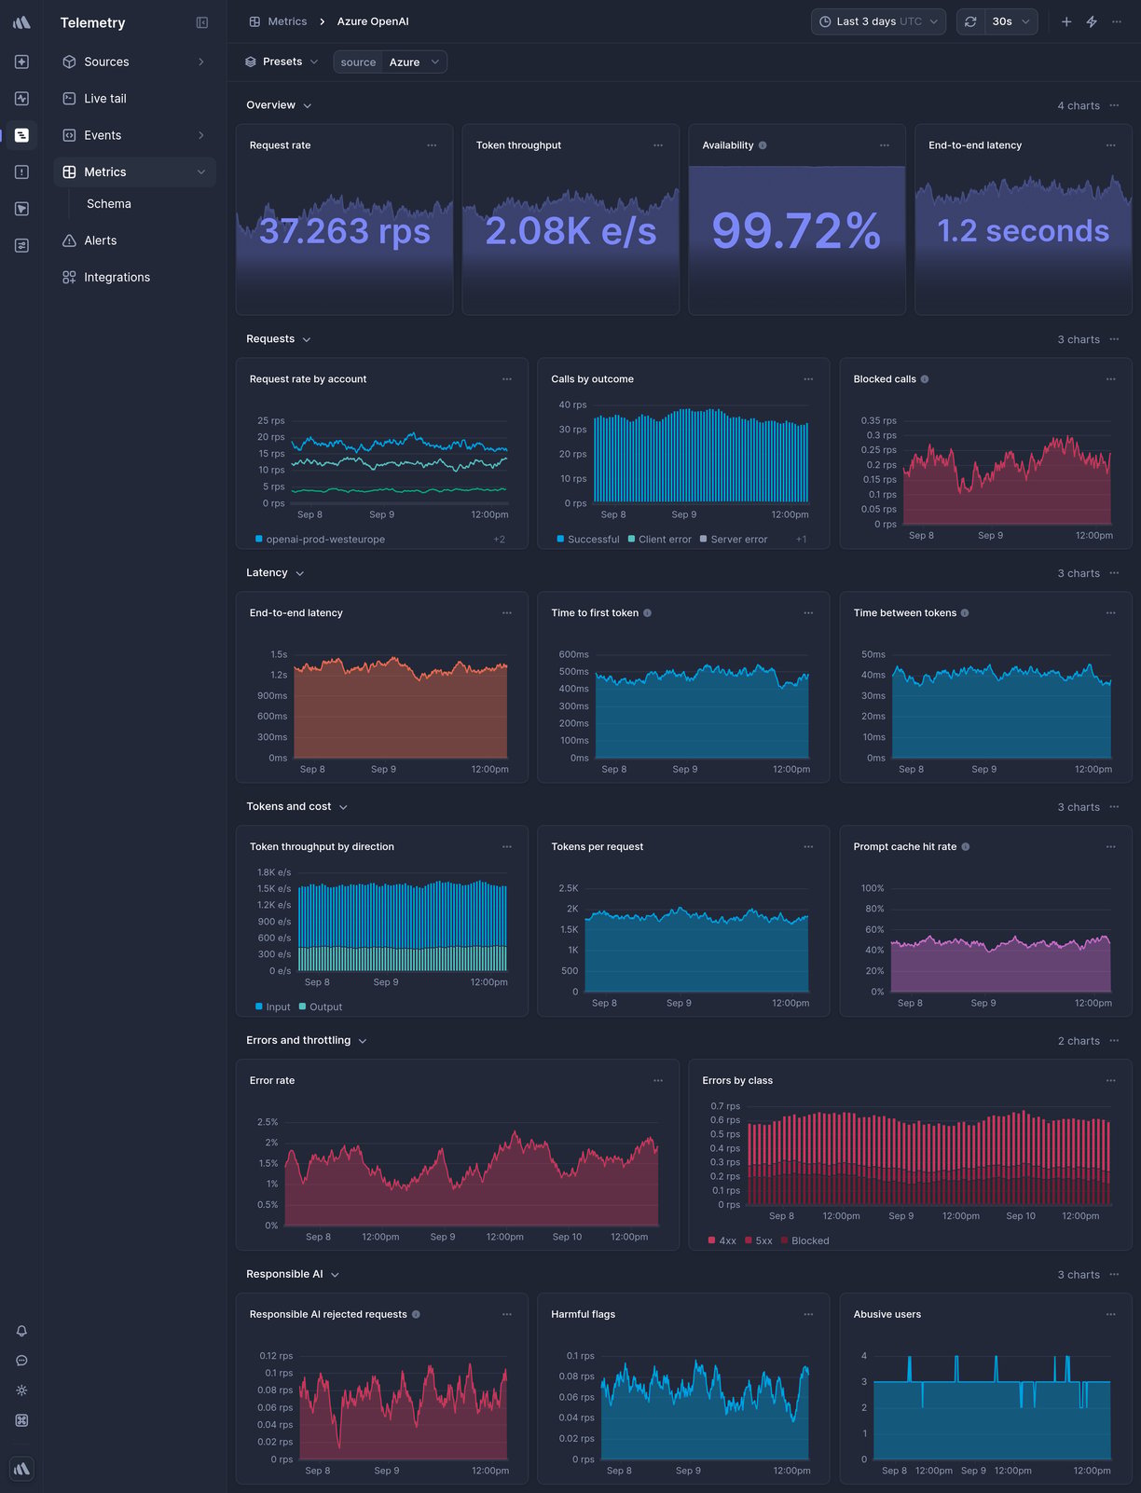The image size is (1141, 1493).
Task: Toggle the Client error legend series
Action: pos(660,540)
